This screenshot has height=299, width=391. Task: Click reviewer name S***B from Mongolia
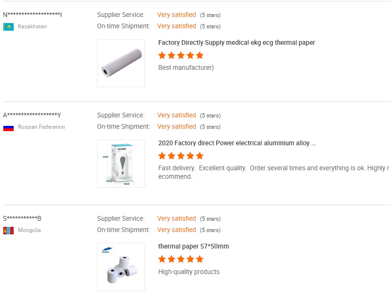pos(22,218)
